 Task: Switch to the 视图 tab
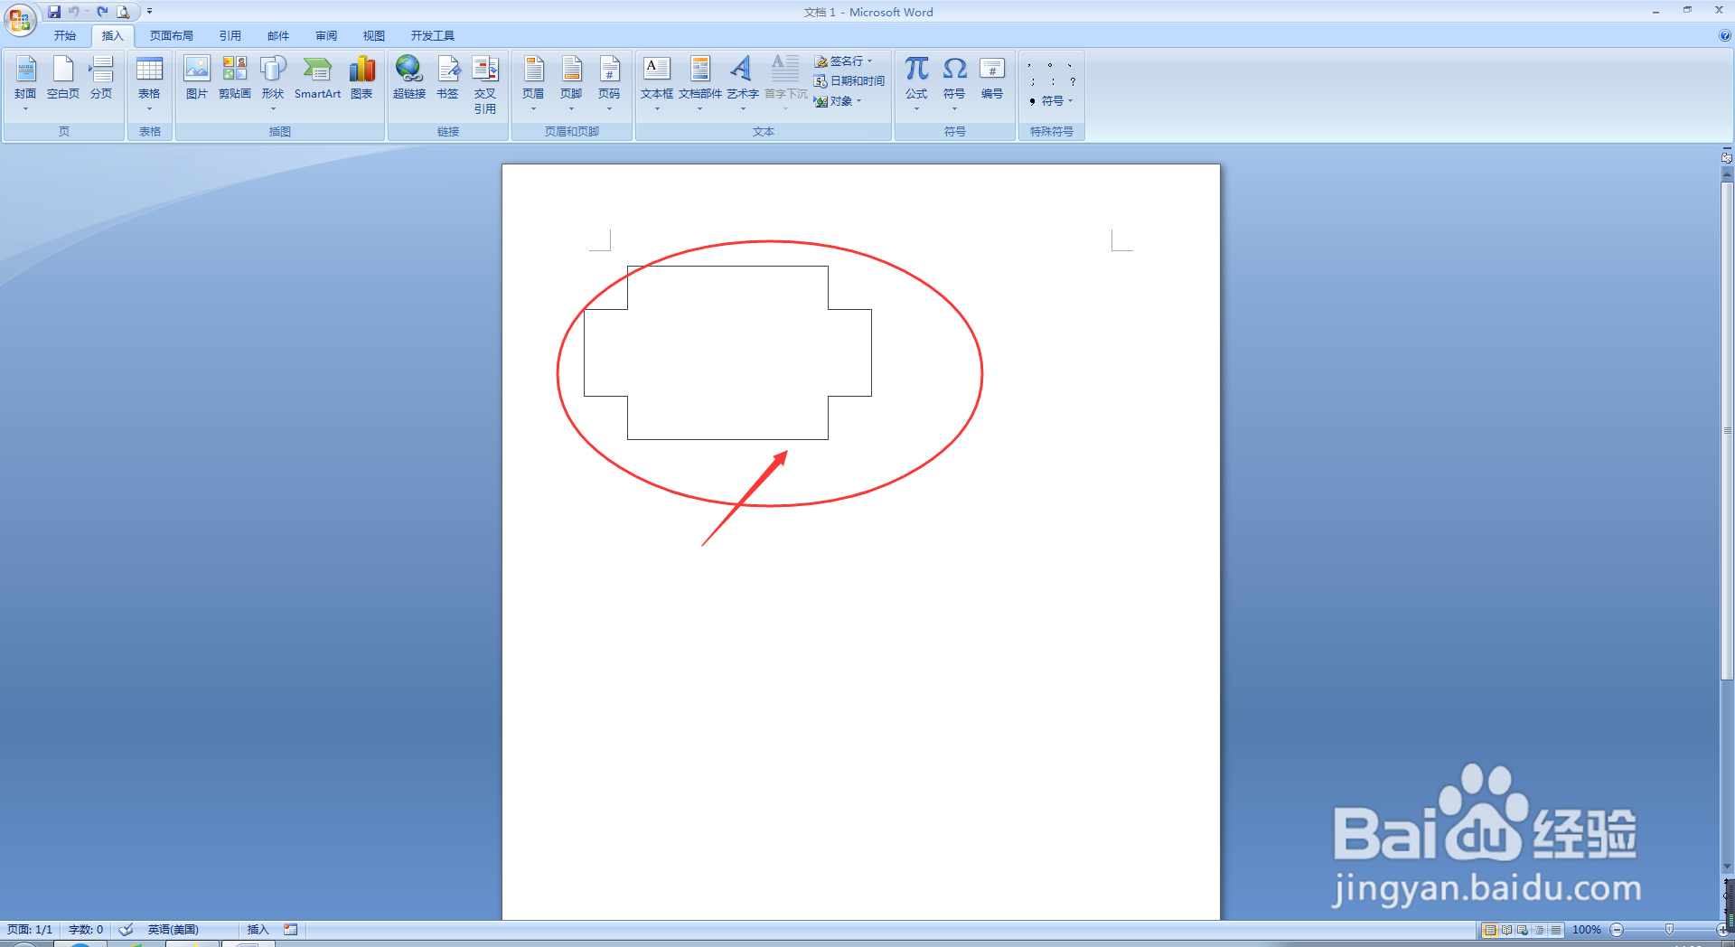[374, 36]
